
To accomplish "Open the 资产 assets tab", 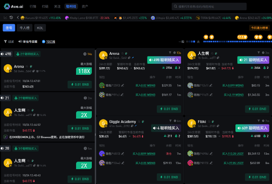I will (85, 6).
